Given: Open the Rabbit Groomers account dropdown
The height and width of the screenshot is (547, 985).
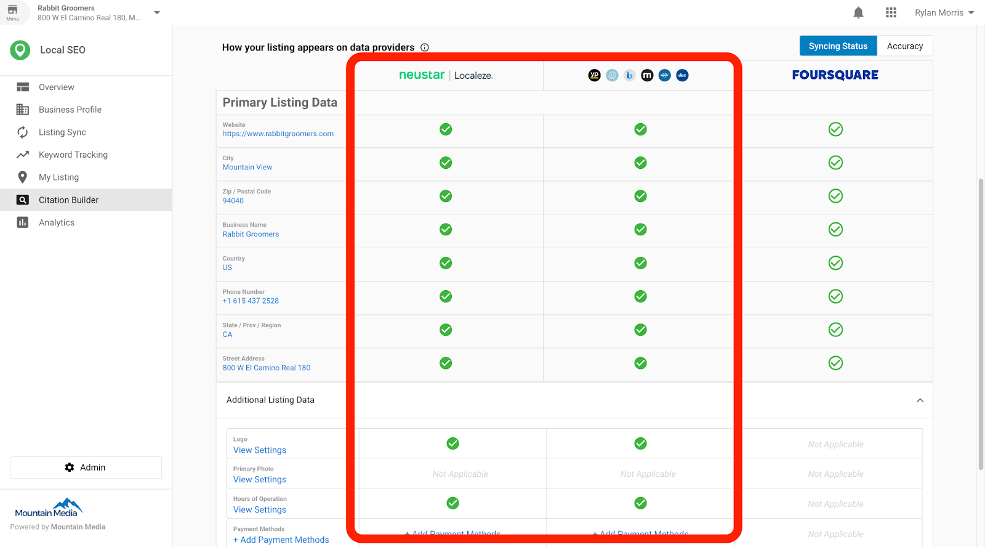Looking at the screenshot, I should coord(157,12).
